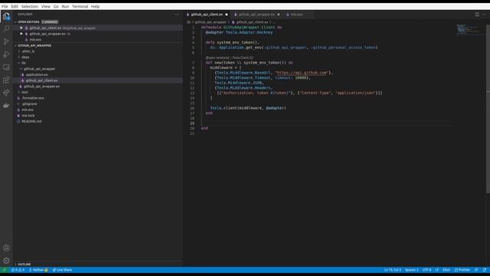Expand the deps folder
This screenshot has width=490, height=276.
click(24, 58)
